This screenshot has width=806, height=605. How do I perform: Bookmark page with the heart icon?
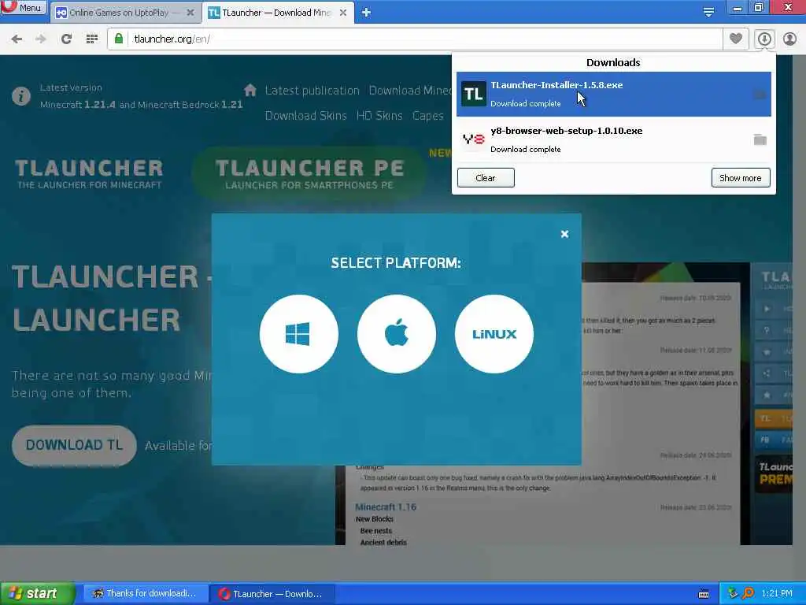(x=736, y=39)
